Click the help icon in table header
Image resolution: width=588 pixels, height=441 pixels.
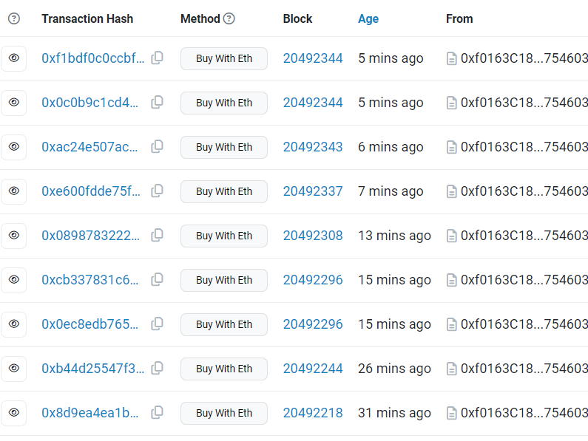coord(13,18)
